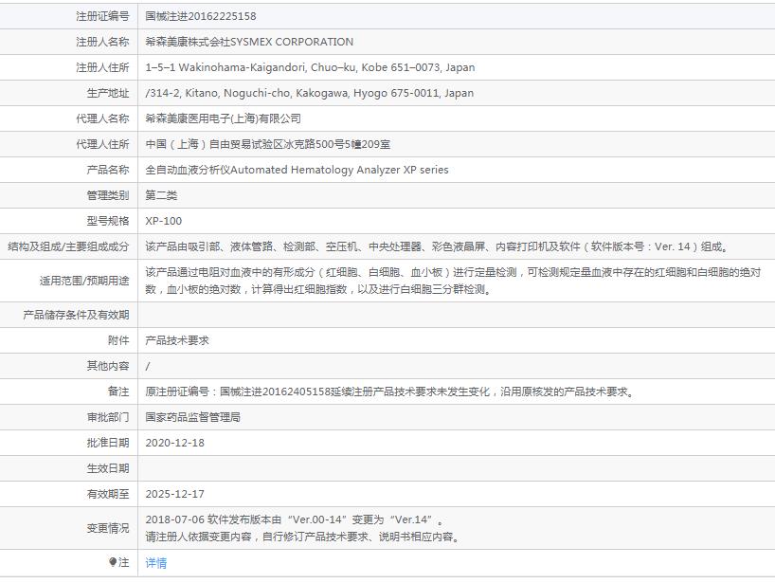Click the 生效日期 label
This screenshot has height=583, width=775.
point(108,468)
